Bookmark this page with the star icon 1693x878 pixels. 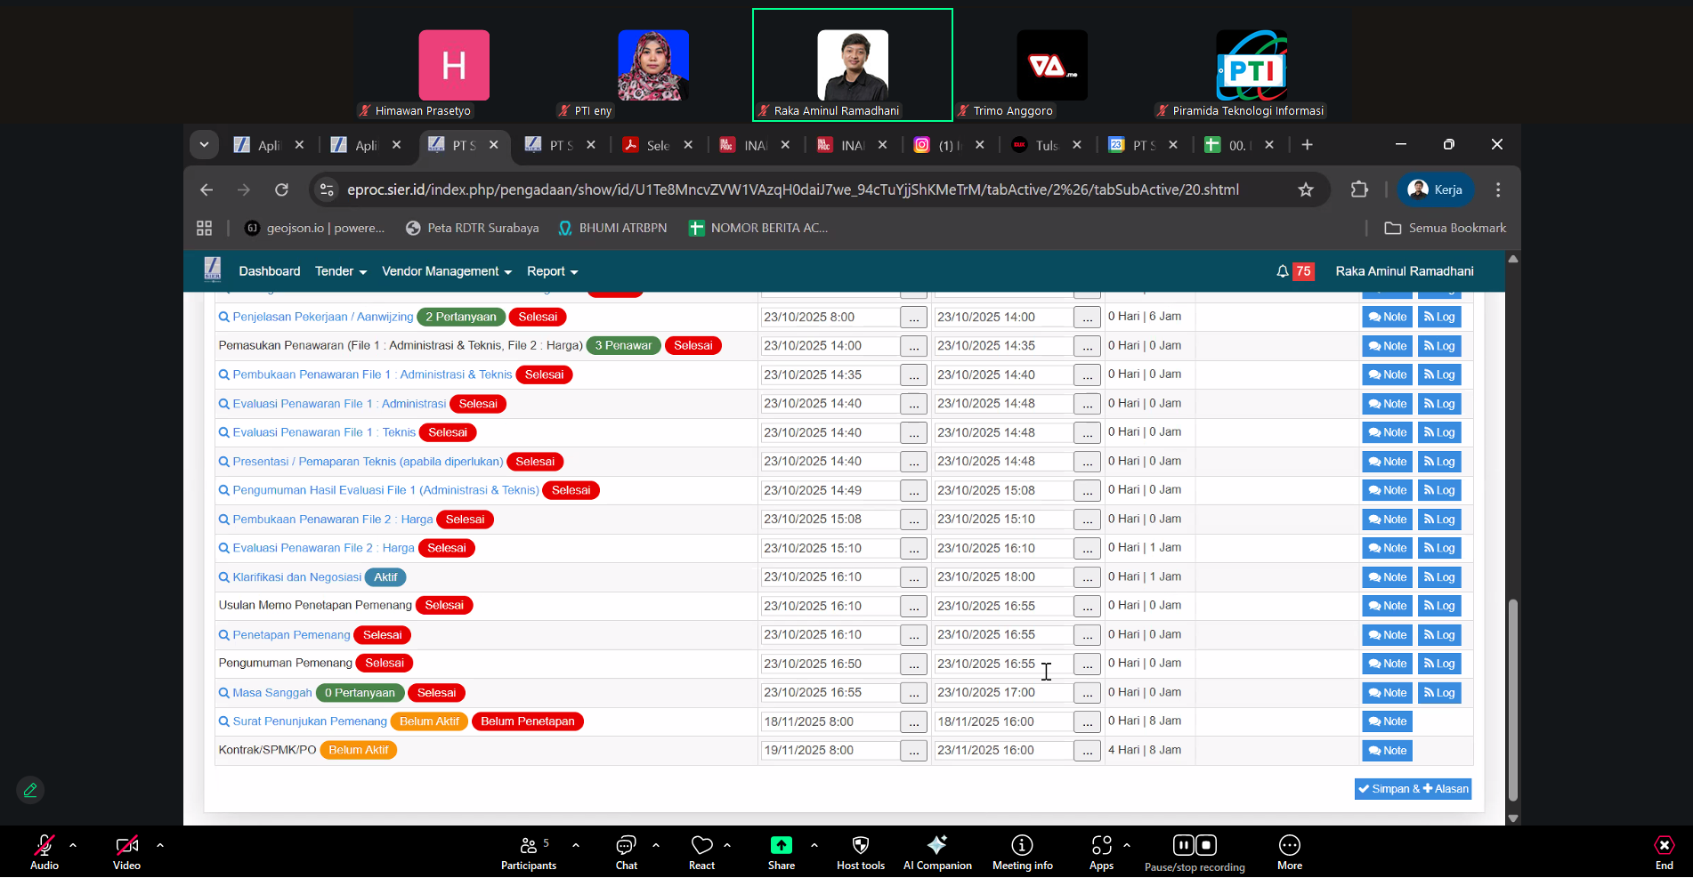click(1305, 189)
